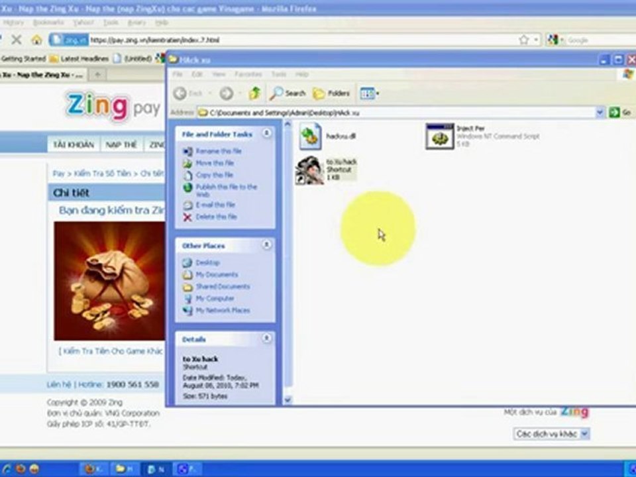
Task: Click the Kiểm Tra Số Tiền breadcrumb link
Action: pyautogui.click(x=102, y=174)
